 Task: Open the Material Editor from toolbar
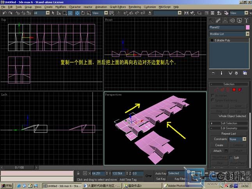219,13
